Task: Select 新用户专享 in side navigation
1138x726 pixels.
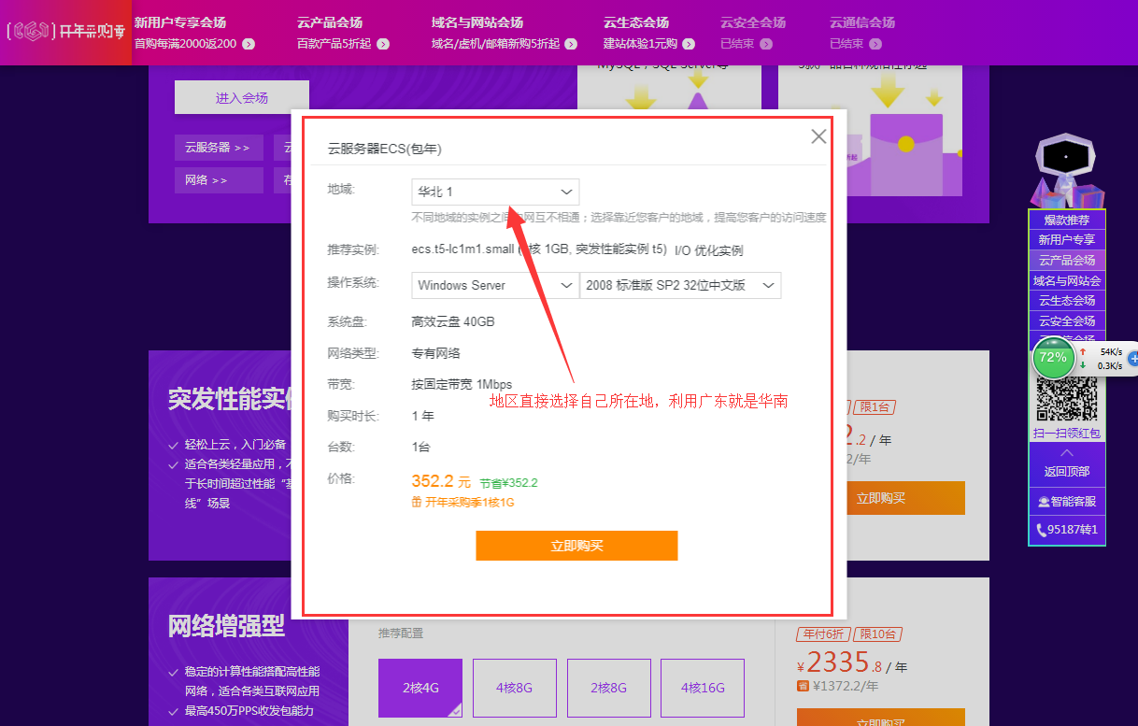Action: (1067, 240)
